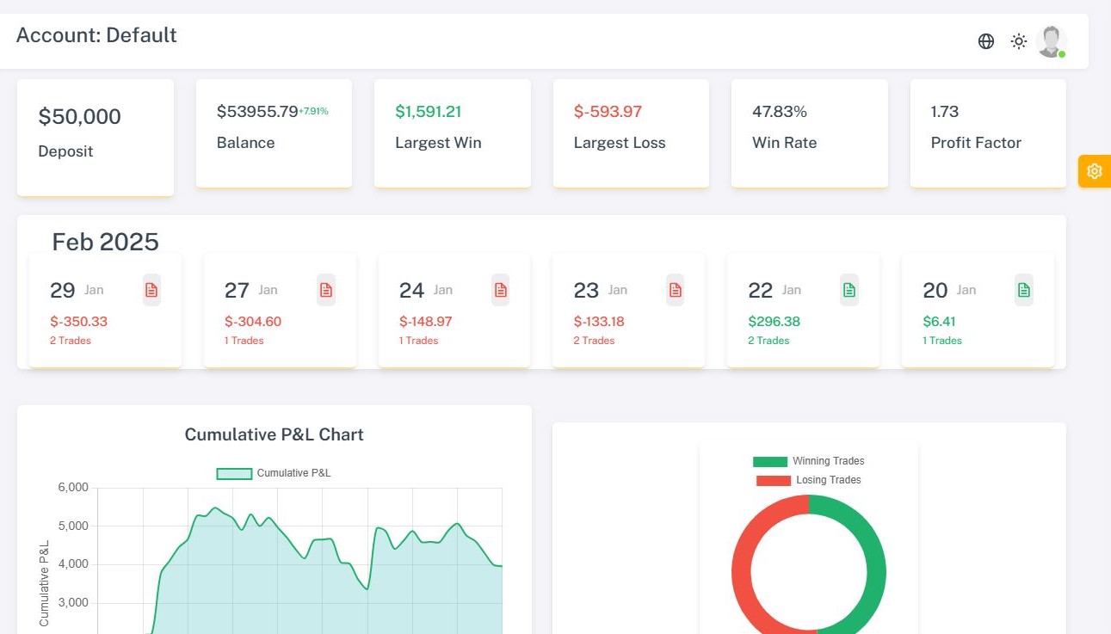Click the red document icon for 27 Jan
Screen dimensions: 1111x634
pyautogui.click(x=326, y=290)
